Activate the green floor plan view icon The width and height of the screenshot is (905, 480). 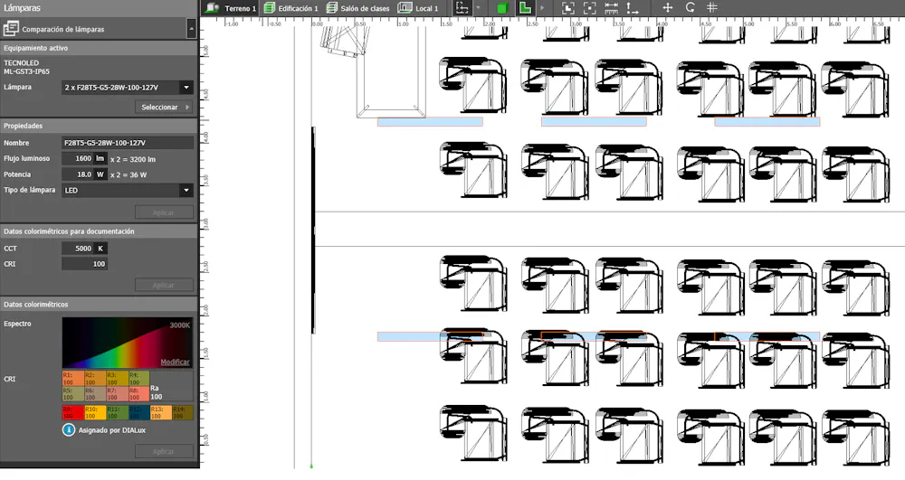click(525, 8)
